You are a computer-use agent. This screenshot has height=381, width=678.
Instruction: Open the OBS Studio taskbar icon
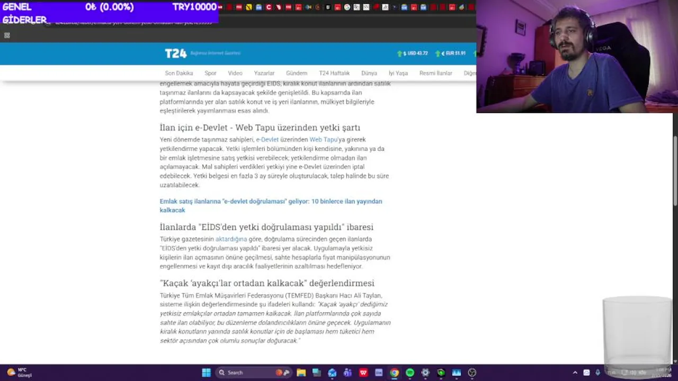472,373
